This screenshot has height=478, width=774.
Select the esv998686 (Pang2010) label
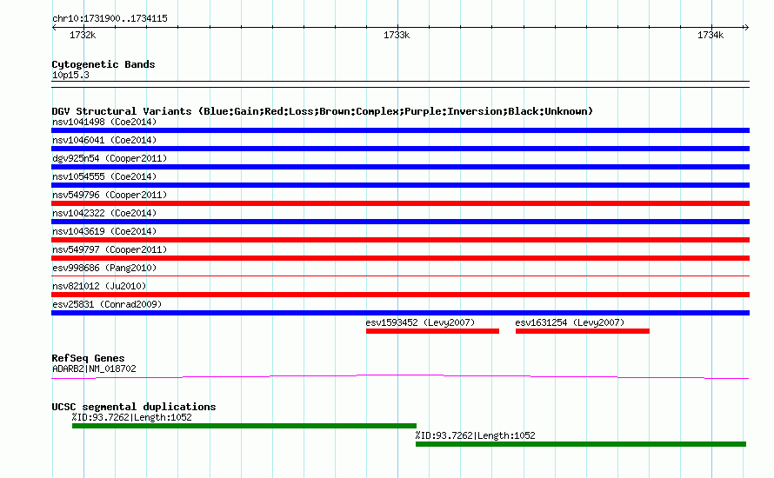point(104,268)
